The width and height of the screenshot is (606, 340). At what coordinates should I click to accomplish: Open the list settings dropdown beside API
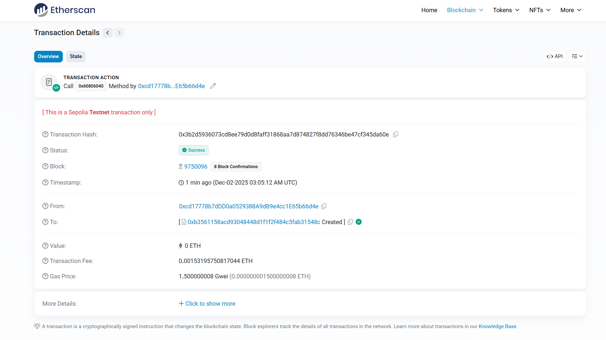[577, 56]
